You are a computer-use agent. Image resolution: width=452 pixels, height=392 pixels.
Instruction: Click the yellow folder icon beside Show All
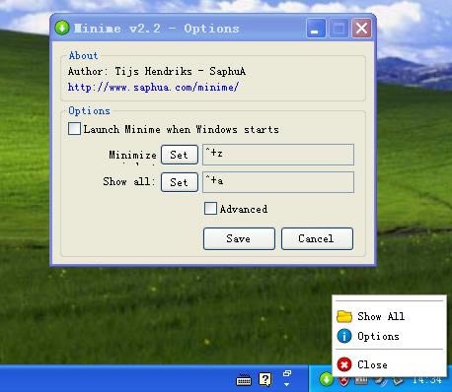click(344, 316)
